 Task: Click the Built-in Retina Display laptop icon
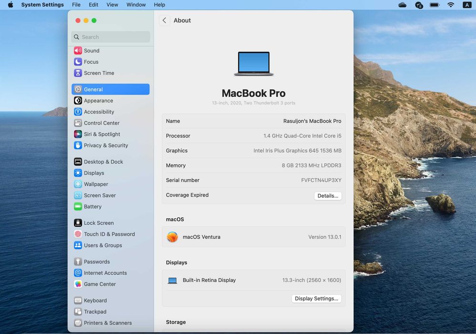(x=172, y=281)
